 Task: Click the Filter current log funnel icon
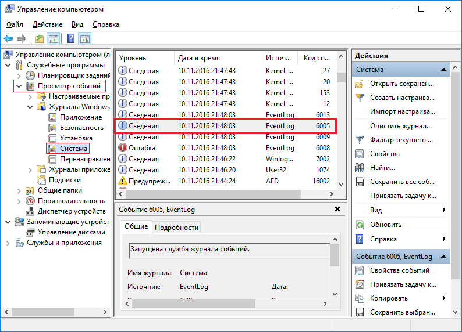point(360,140)
